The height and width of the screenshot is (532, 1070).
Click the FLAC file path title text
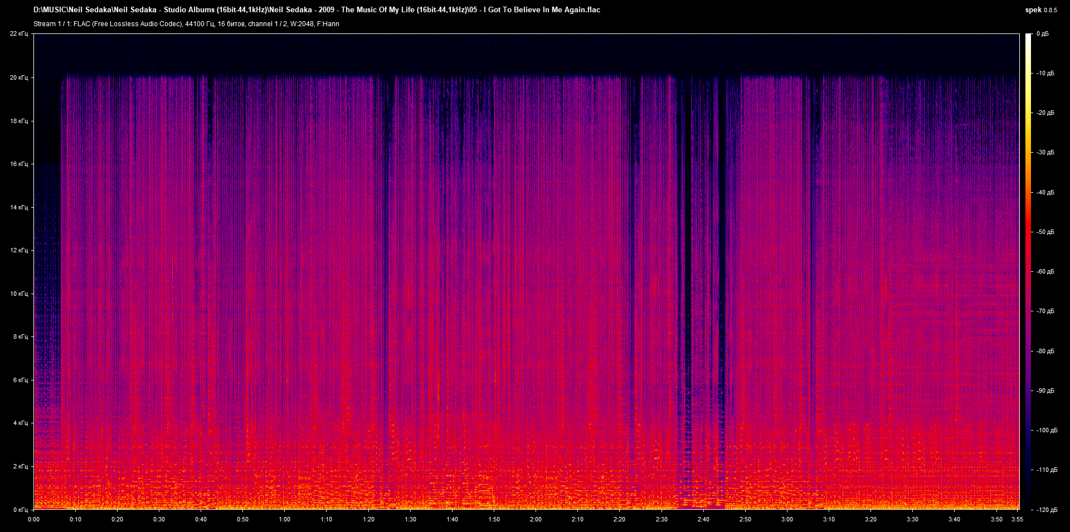tap(317, 9)
